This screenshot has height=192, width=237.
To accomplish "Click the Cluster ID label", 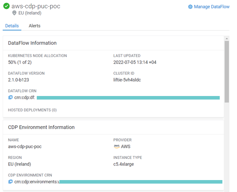I will [124, 73].
